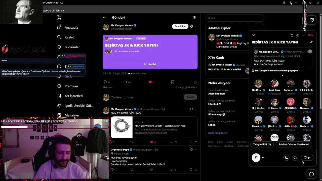The image size is (322, 181).
Task: Open the kick.com MrDragonVenom Stream link card
Action: tap(154, 127)
